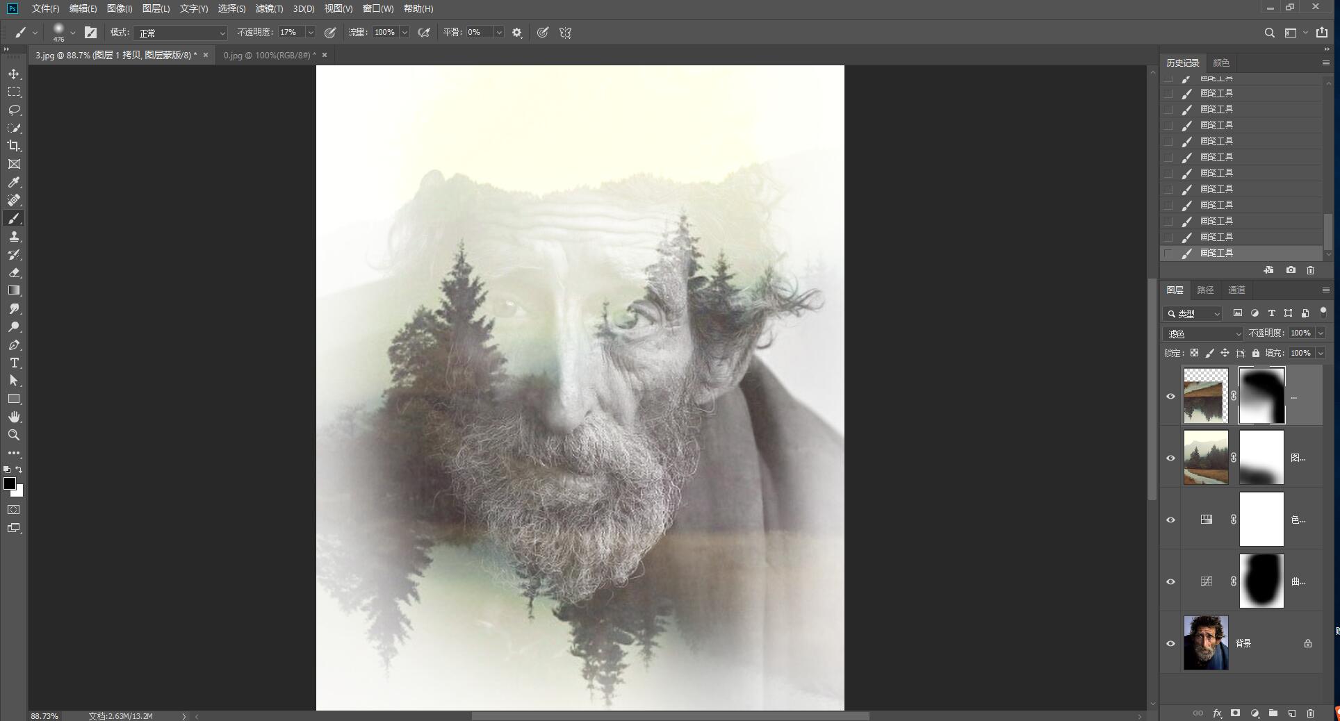1340x721 pixels.
Task: Toggle visibility of hue/saturation adjustment layer
Action: (1170, 520)
